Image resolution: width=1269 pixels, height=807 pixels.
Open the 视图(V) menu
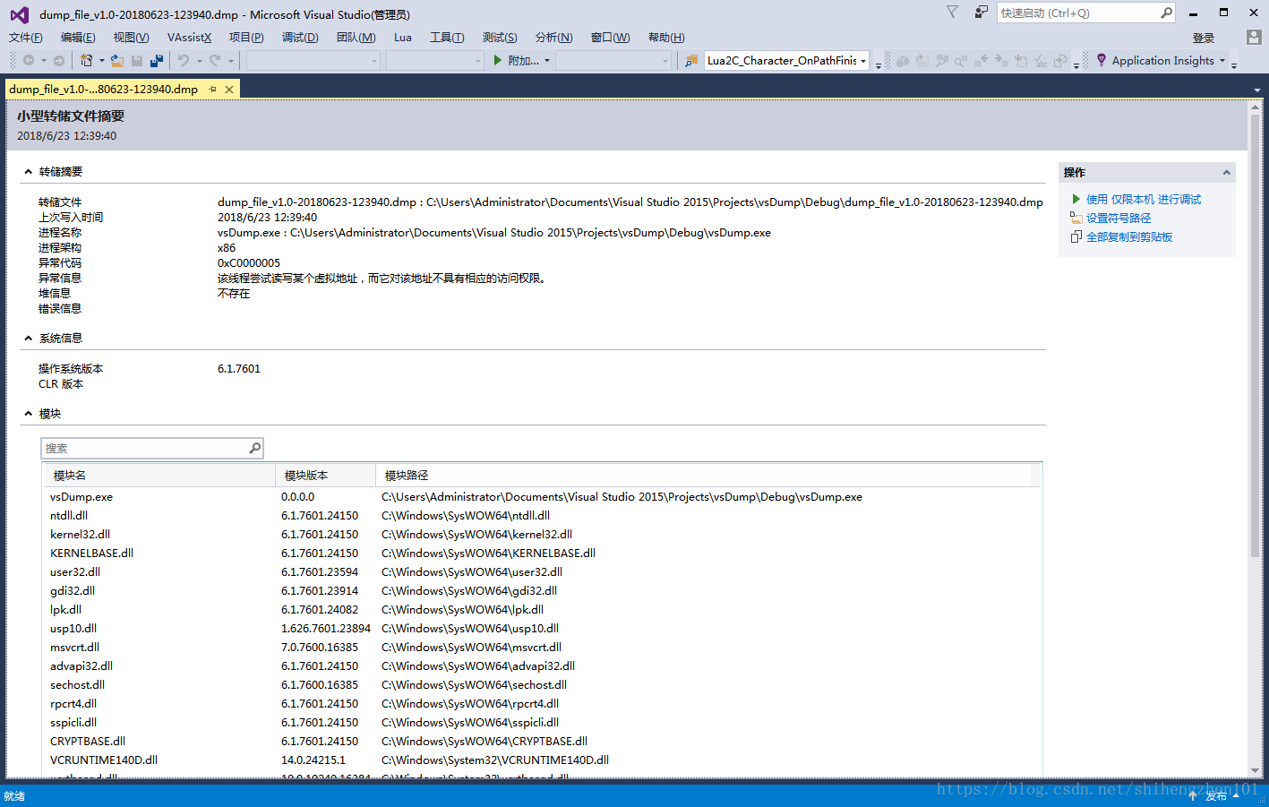(131, 38)
